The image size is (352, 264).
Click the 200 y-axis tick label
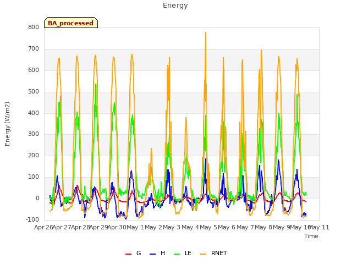(34, 155)
